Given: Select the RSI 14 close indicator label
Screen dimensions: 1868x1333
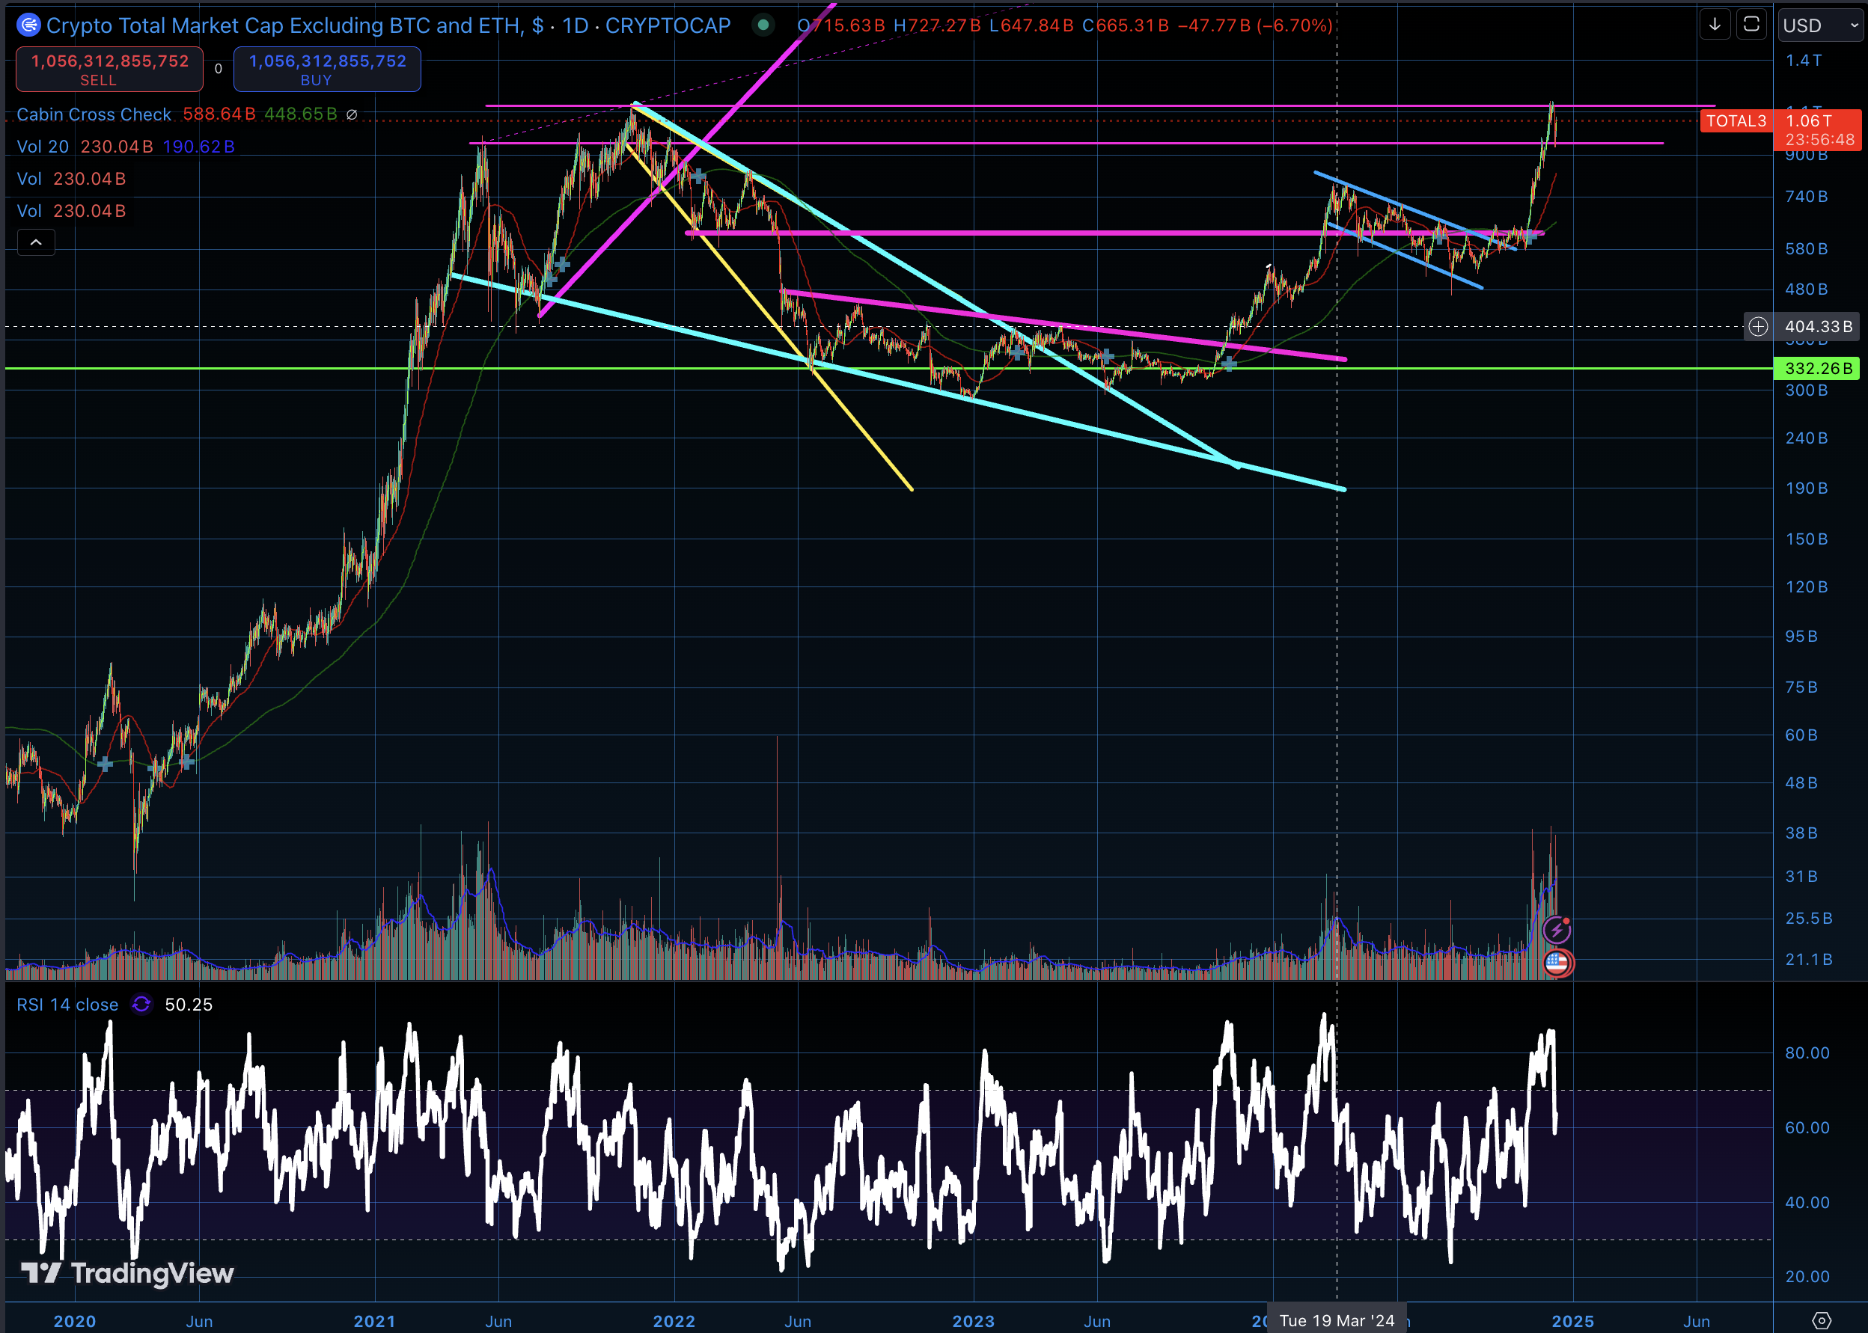Looking at the screenshot, I should point(67,1005).
